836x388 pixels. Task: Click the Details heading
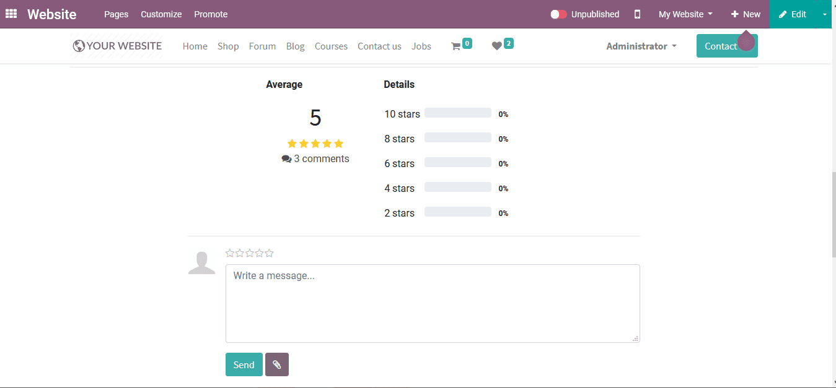coord(399,85)
